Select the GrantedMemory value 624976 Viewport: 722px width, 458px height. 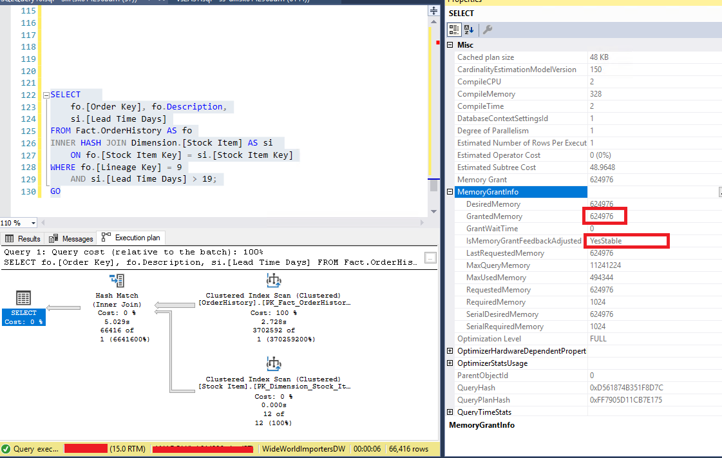602,216
